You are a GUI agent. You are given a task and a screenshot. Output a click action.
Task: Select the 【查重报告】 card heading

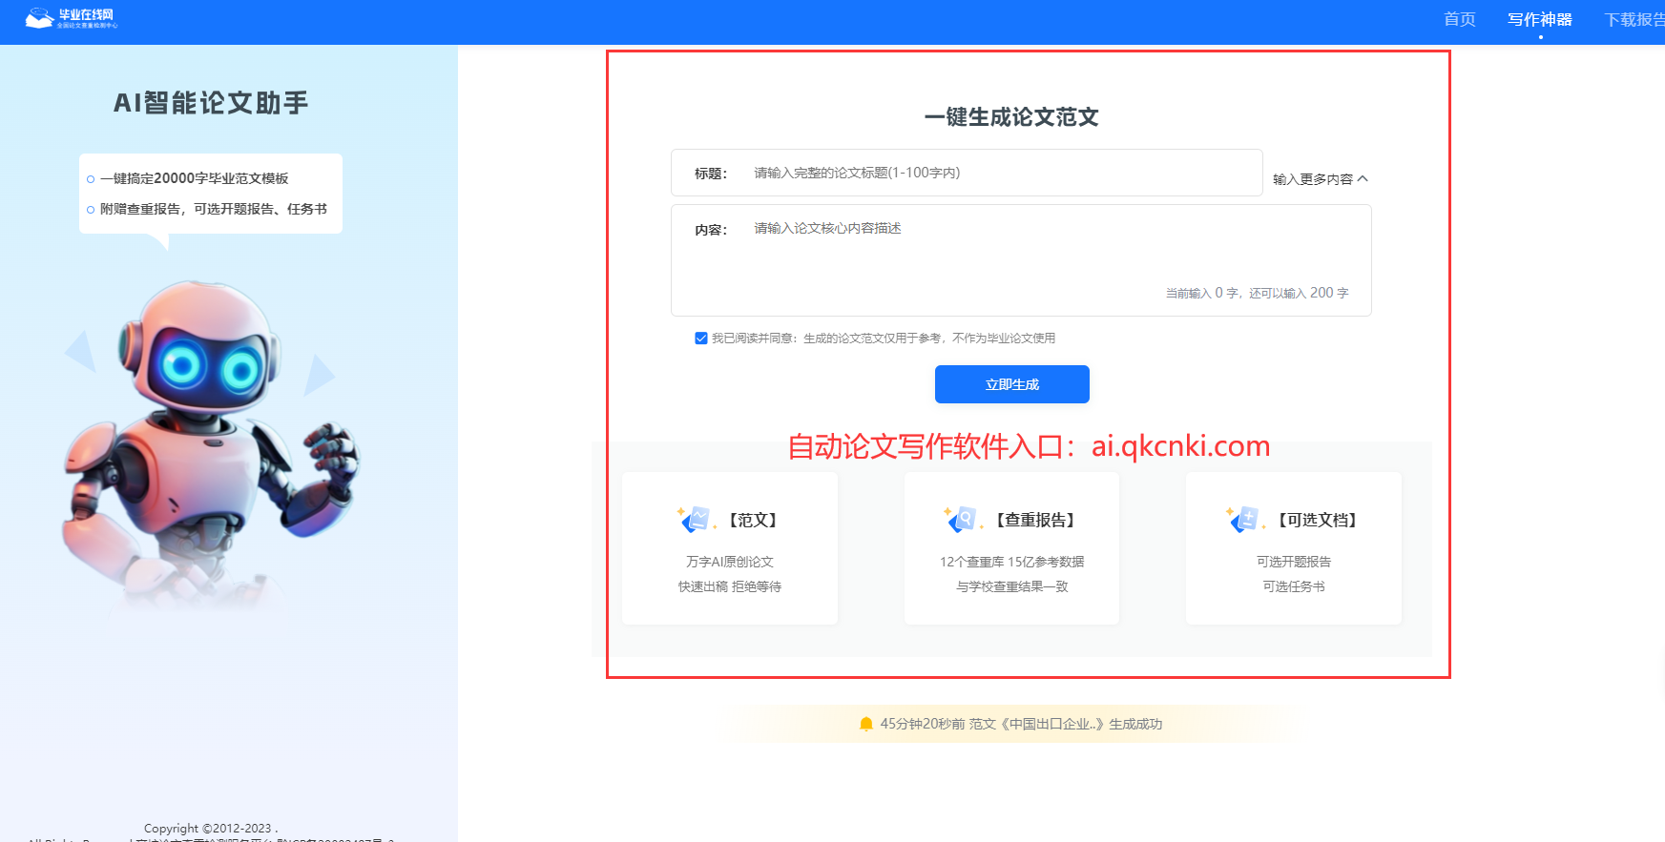(x=1035, y=520)
